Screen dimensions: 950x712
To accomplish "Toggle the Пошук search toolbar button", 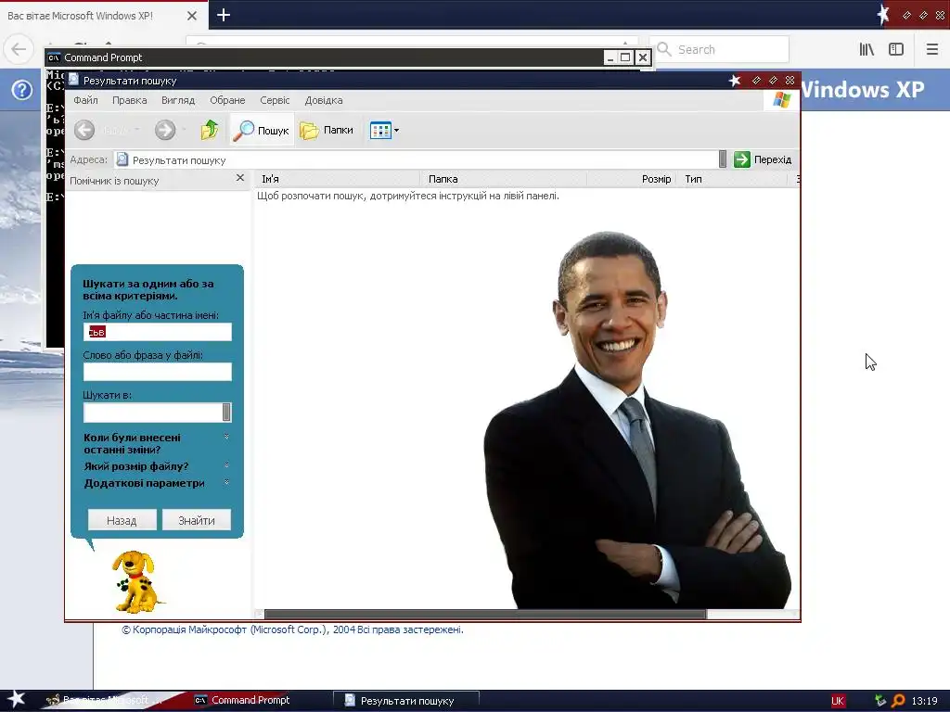I will [263, 130].
